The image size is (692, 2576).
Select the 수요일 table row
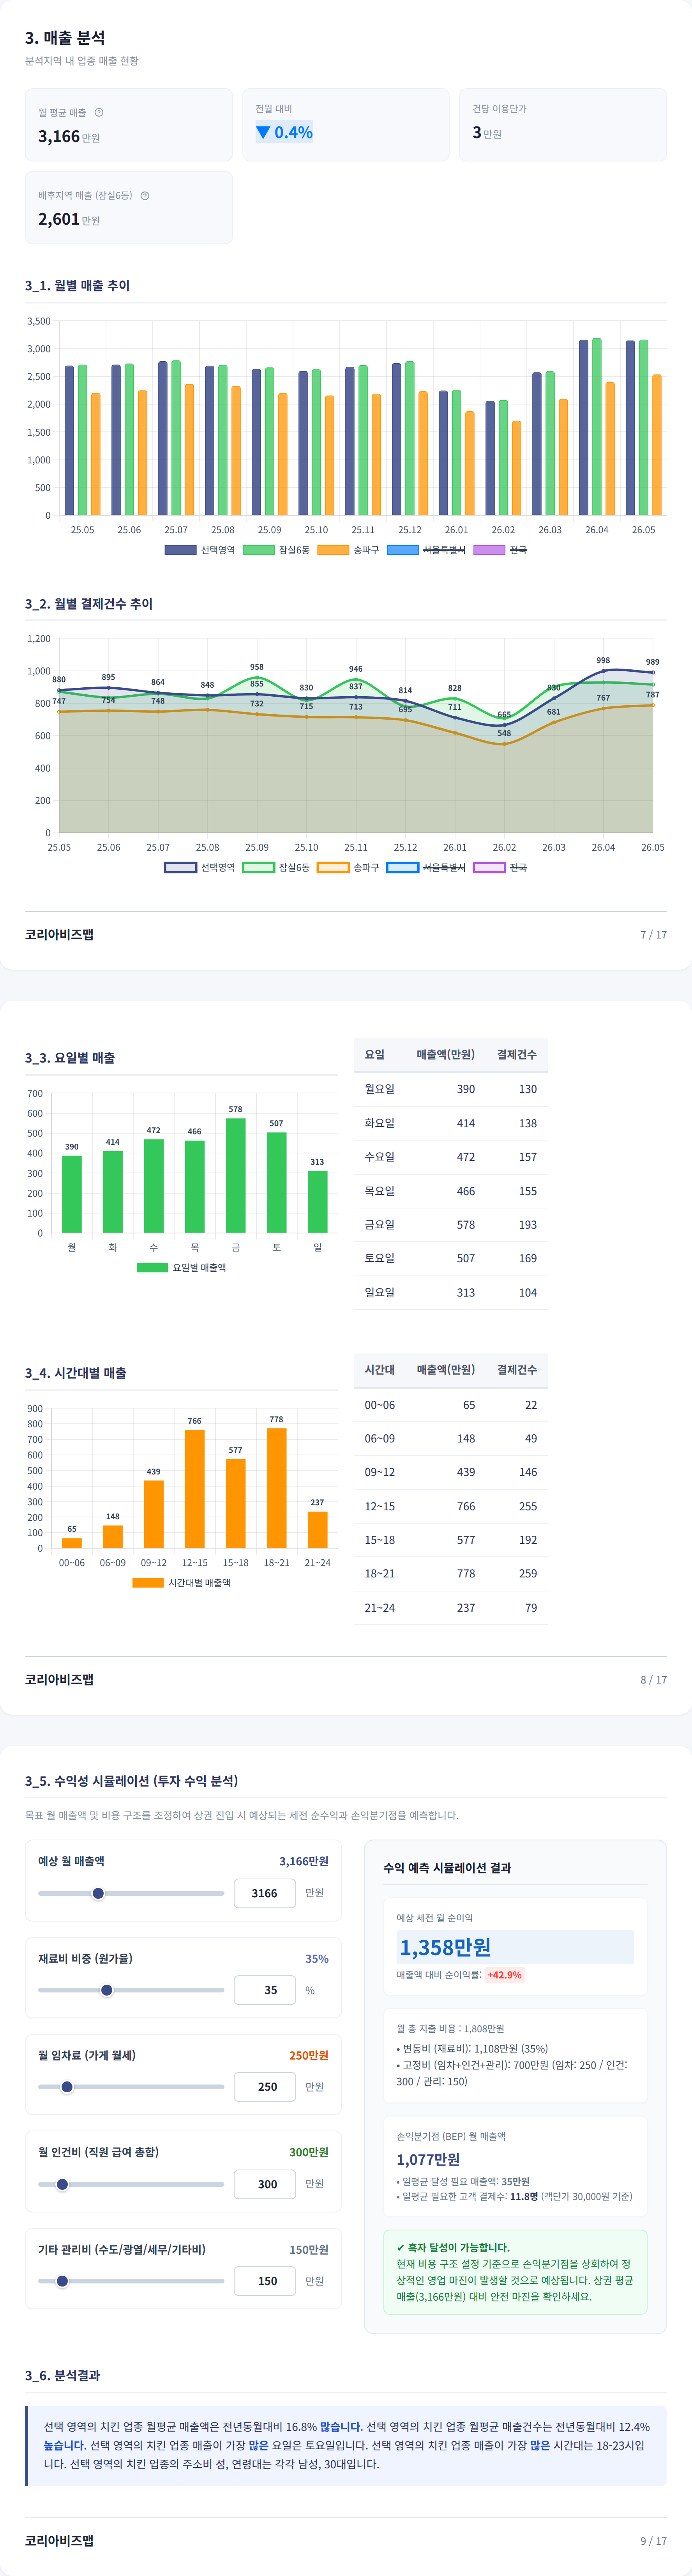point(450,1157)
